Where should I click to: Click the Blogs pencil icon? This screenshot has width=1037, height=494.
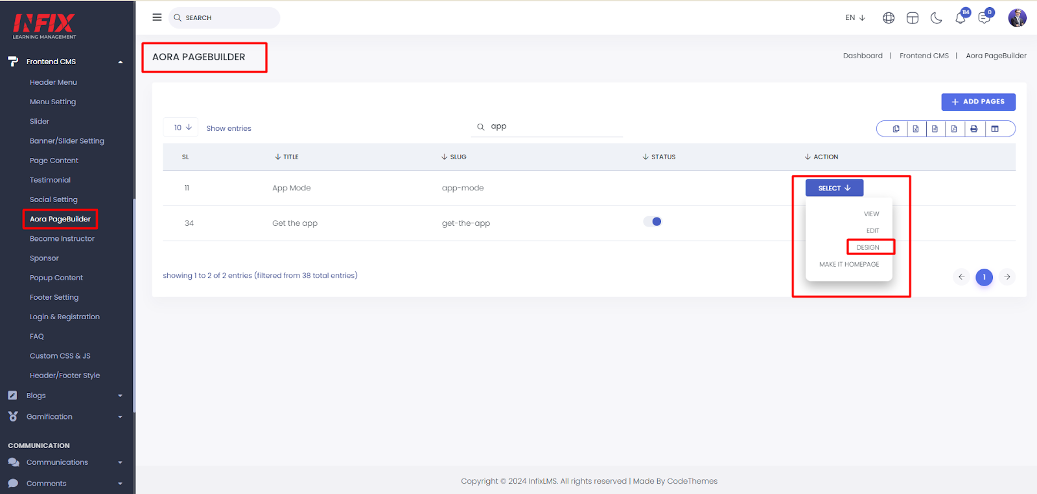point(12,395)
